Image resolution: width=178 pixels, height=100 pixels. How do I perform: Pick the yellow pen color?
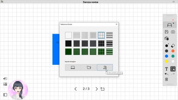point(167,61)
